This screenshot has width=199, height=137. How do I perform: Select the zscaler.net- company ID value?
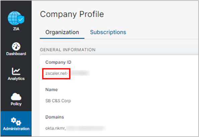(56, 74)
